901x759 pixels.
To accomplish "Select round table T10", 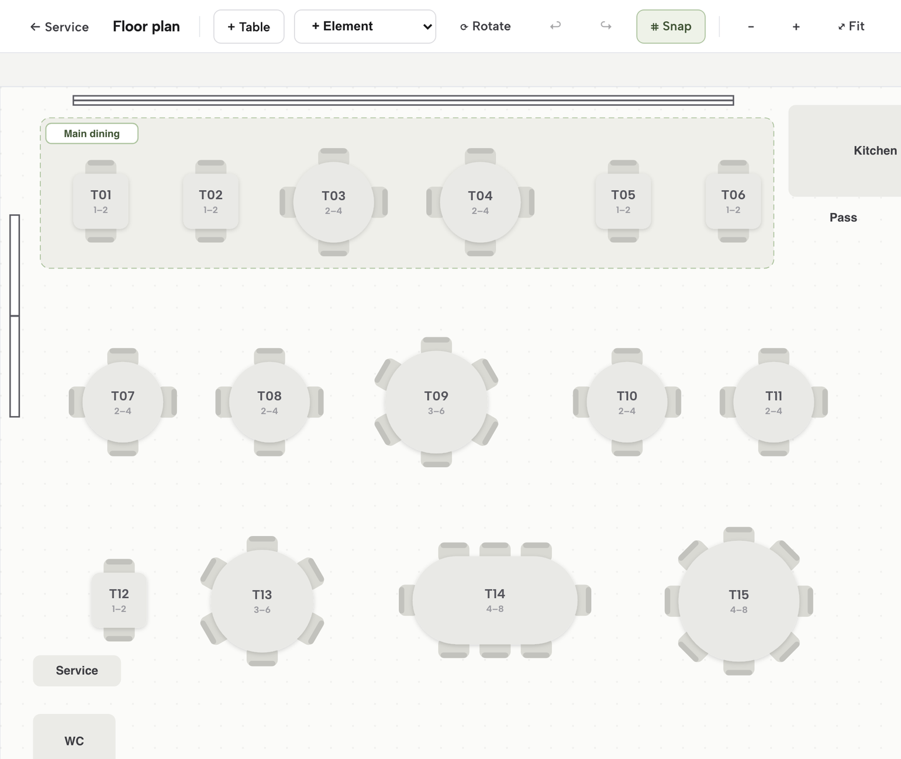I will click(627, 402).
